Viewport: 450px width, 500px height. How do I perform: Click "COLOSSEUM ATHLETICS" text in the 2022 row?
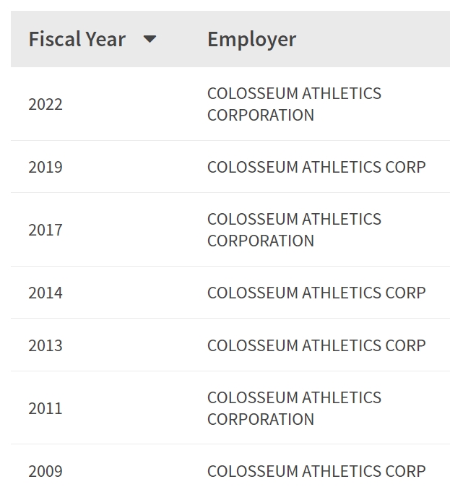coord(294,93)
